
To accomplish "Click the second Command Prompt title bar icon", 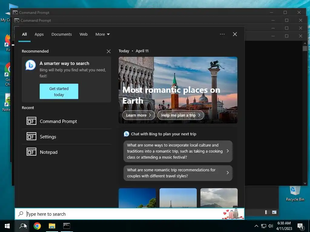I will (17, 21).
